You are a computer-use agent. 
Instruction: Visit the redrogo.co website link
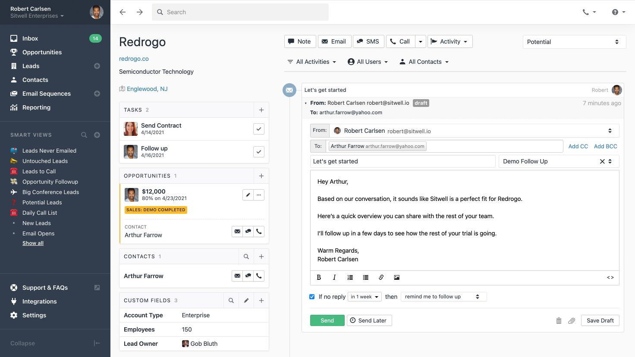pos(134,59)
